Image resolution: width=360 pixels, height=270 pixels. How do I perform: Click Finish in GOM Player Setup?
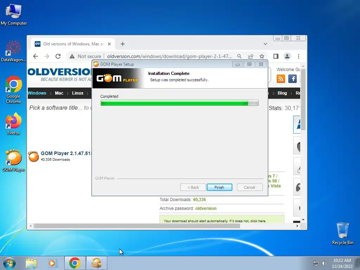point(219,187)
